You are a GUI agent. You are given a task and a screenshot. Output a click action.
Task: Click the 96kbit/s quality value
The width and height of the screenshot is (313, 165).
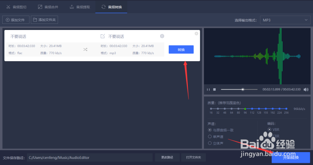tap(299, 109)
